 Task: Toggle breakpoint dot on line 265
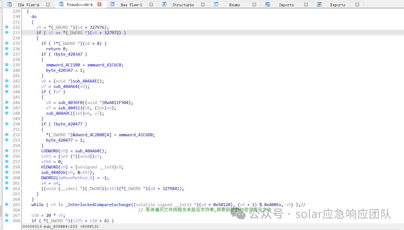7,205
